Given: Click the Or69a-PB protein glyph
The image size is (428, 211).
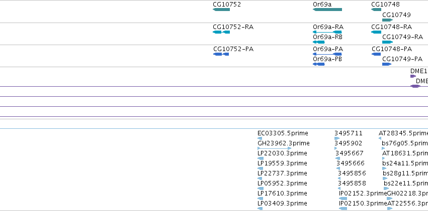Looking at the screenshot, I should pyautogui.click(x=319, y=64).
